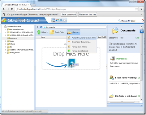Dismiss the save password infobar
The width and height of the screenshot is (146, 115).
141,14
